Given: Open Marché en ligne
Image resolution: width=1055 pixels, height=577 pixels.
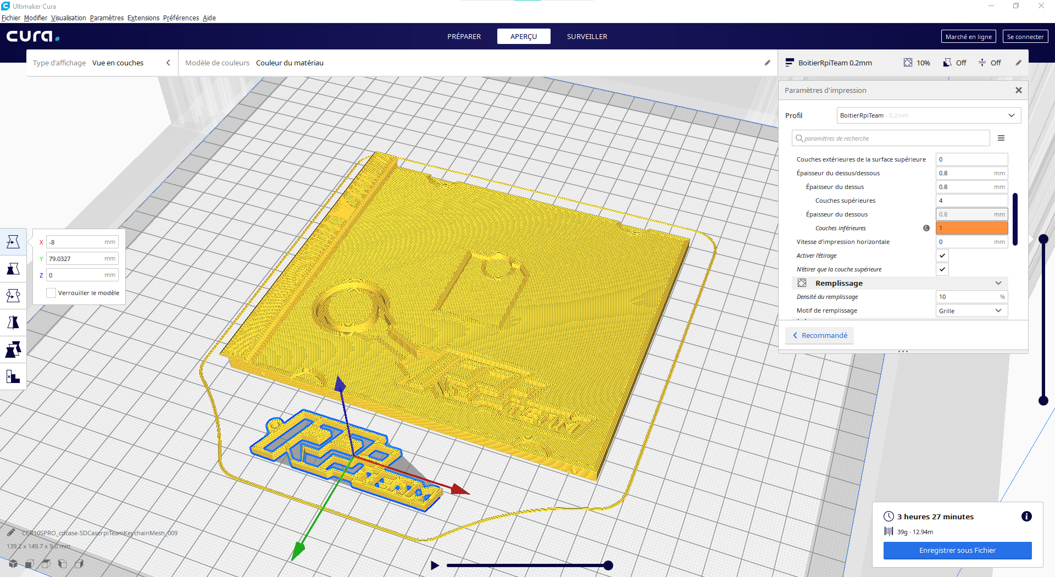Looking at the screenshot, I should tap(968, 36).
